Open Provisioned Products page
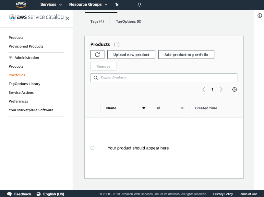The image size is (264, 197). (x=26, y=46)
